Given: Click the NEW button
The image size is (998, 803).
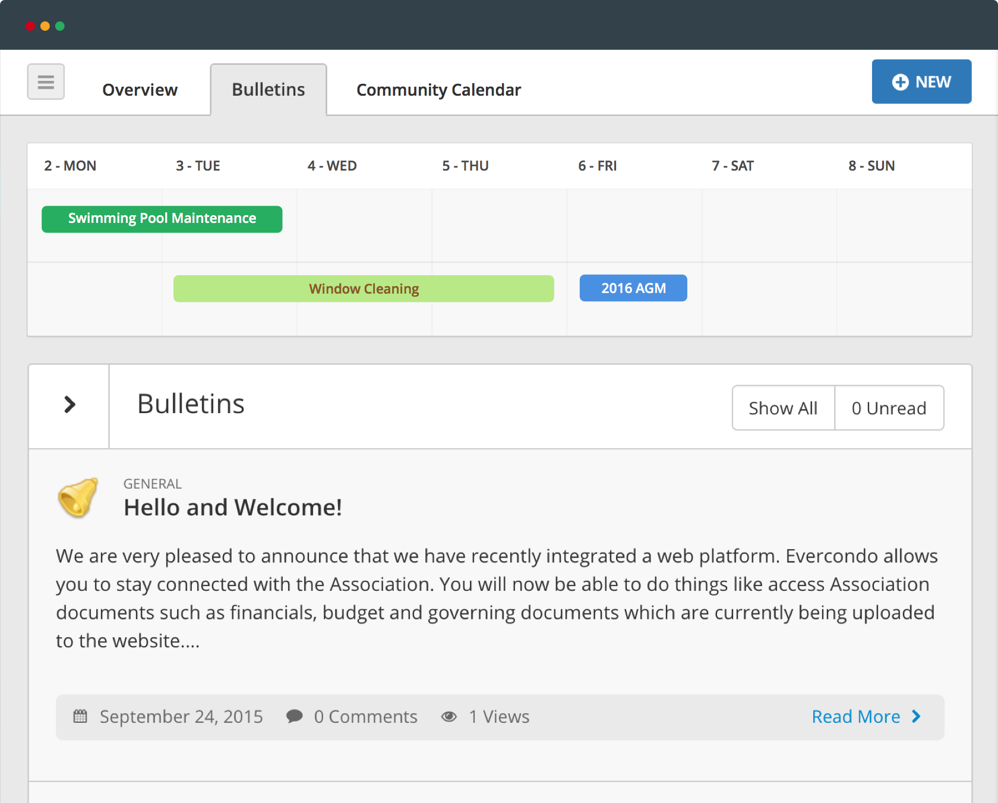Looking at the screenshot, I should [x=921, y=81].
